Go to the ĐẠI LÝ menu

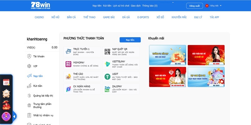click(198, 17)
